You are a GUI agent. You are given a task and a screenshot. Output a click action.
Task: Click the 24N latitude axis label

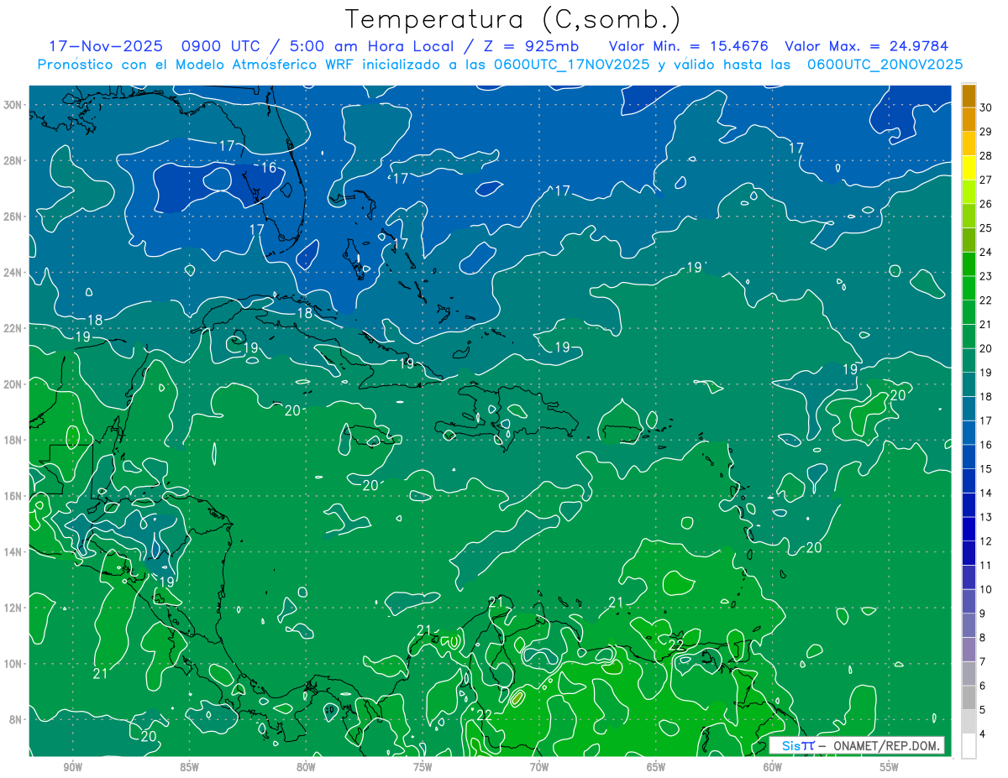tap(14, 273)
